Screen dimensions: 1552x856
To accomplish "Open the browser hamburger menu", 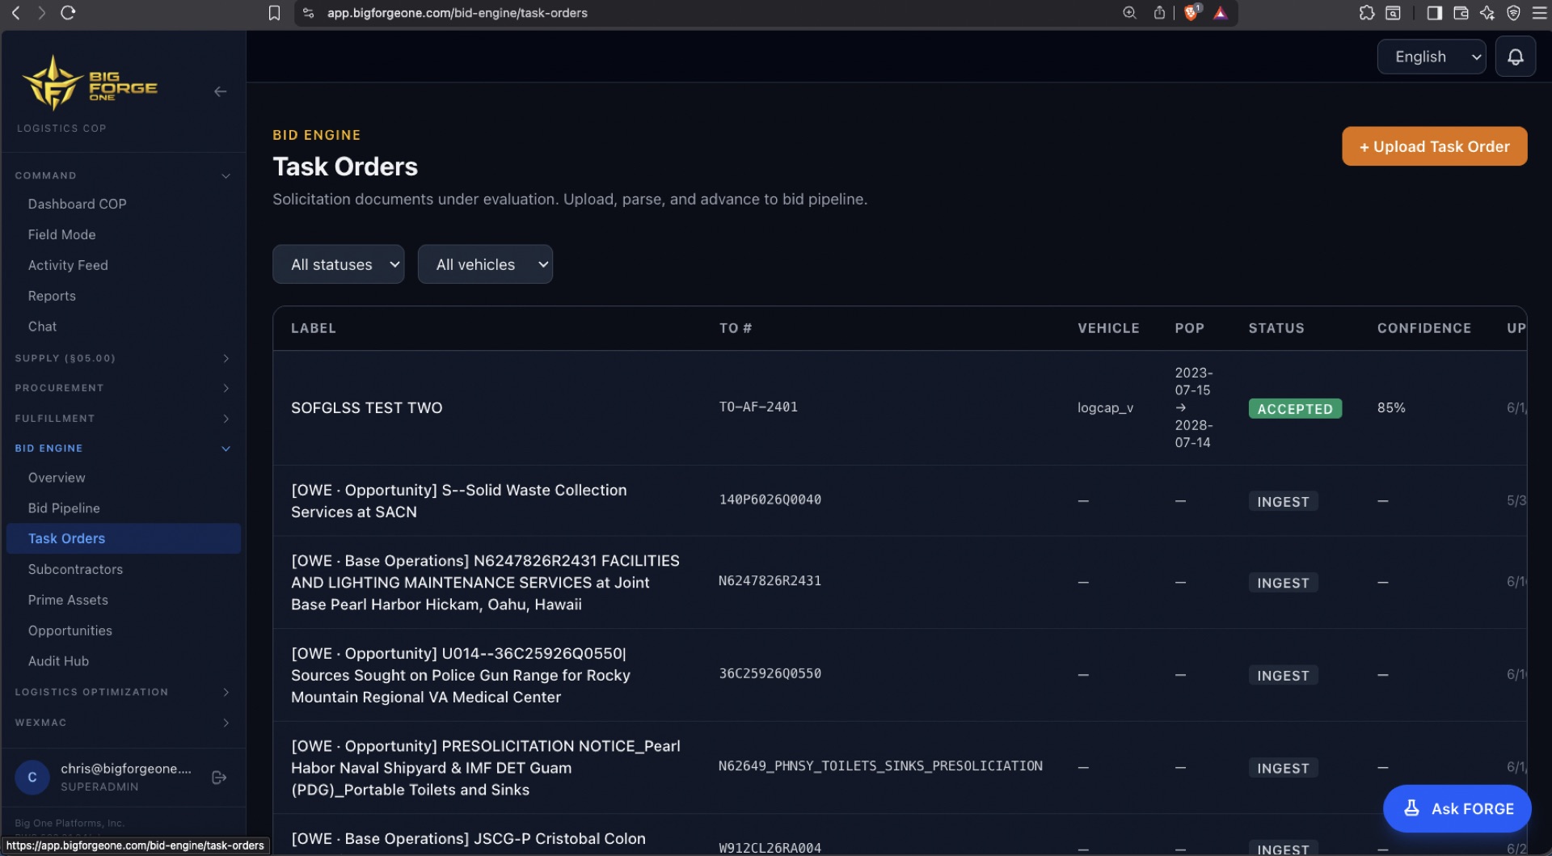I will point(1539,13).
